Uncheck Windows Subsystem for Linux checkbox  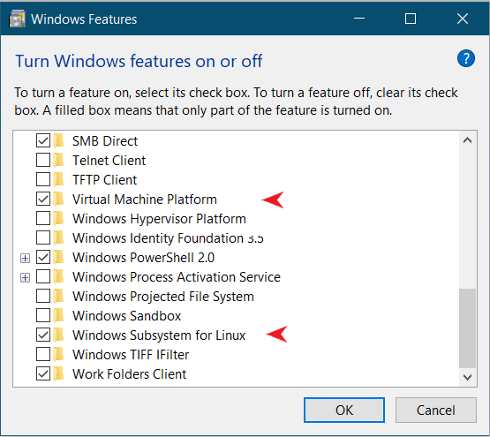pyautogui.click(x=43, y=335)
